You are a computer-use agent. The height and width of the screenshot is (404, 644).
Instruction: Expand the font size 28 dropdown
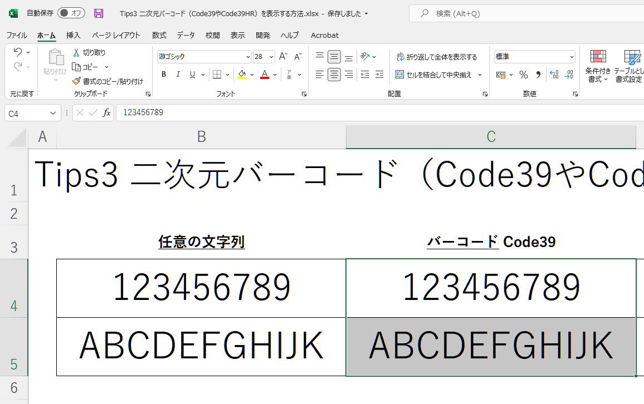tap(271, 57)
